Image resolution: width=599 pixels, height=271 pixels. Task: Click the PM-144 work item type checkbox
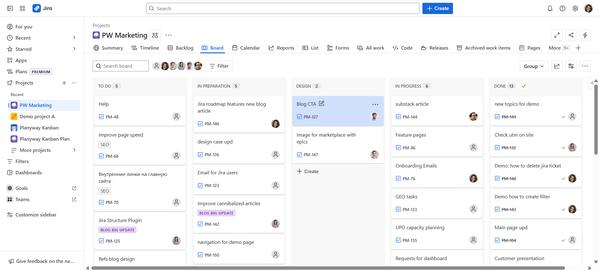[x=398, y=117]
